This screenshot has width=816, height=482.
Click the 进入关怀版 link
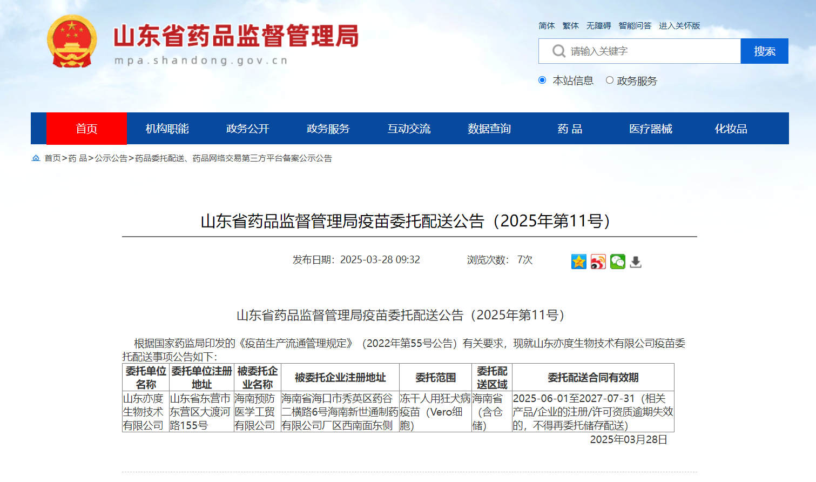pyautogui.click(x=679, y=25)
